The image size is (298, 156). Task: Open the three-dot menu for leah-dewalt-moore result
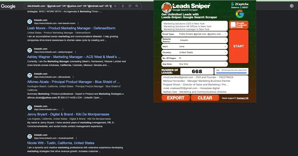point(78,23)
